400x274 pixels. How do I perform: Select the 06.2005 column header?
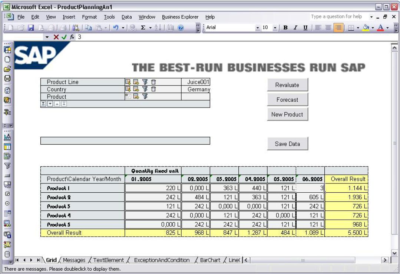[310, 179]
